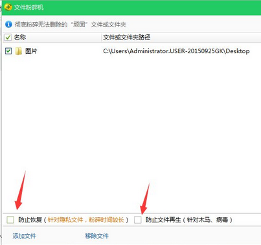Viewport: 261px width, 245px height.
Task: Click the 添加文件 link
Action: (24, 236)
